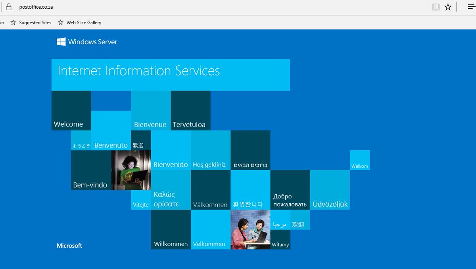
Task: Open Suggested Sites favorite
Action: tap(31, 23)
